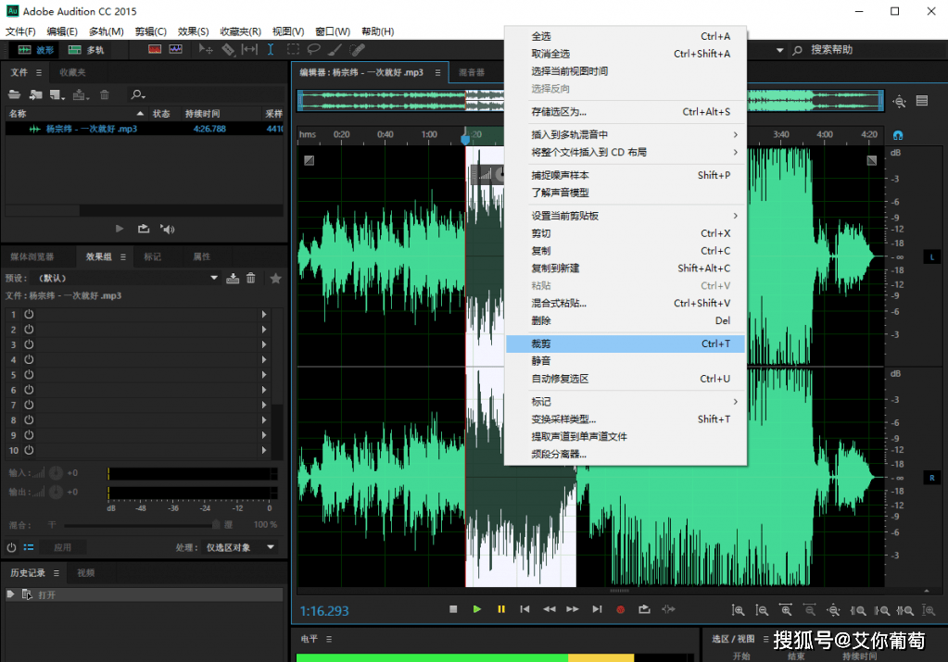Toggle the L channel button on the right
This screenshot has width=948, height=662.
931,256
